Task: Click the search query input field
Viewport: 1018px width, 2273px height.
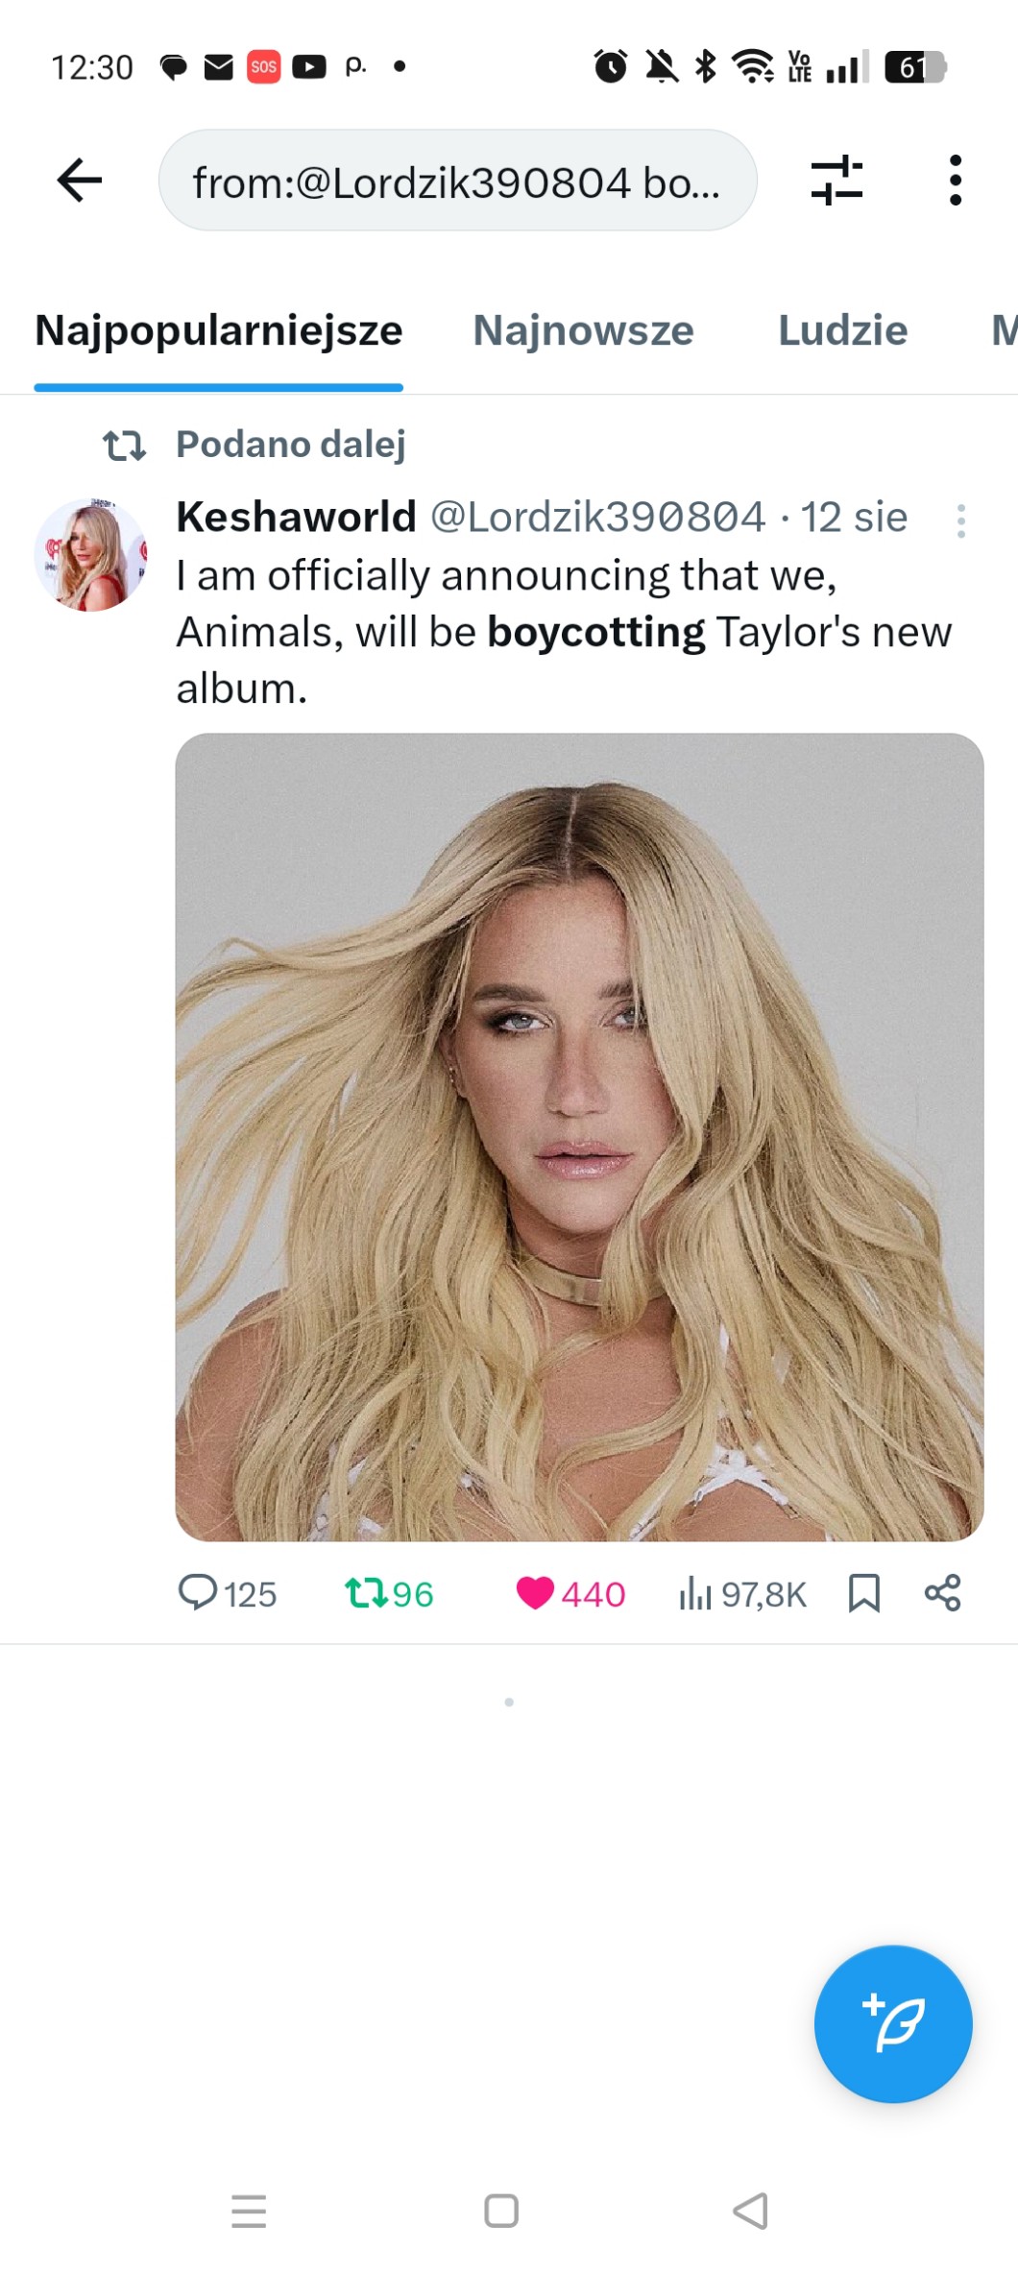Action: click(x=457, y=181)
